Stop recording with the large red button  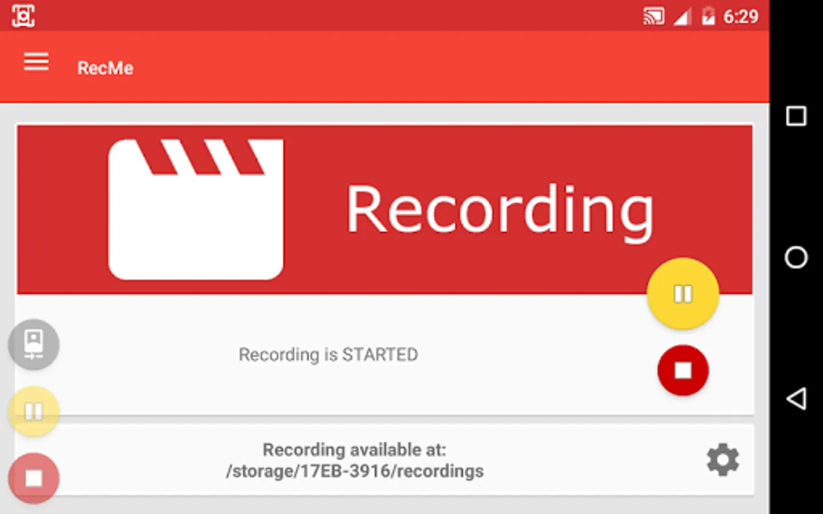click(683, 371)
